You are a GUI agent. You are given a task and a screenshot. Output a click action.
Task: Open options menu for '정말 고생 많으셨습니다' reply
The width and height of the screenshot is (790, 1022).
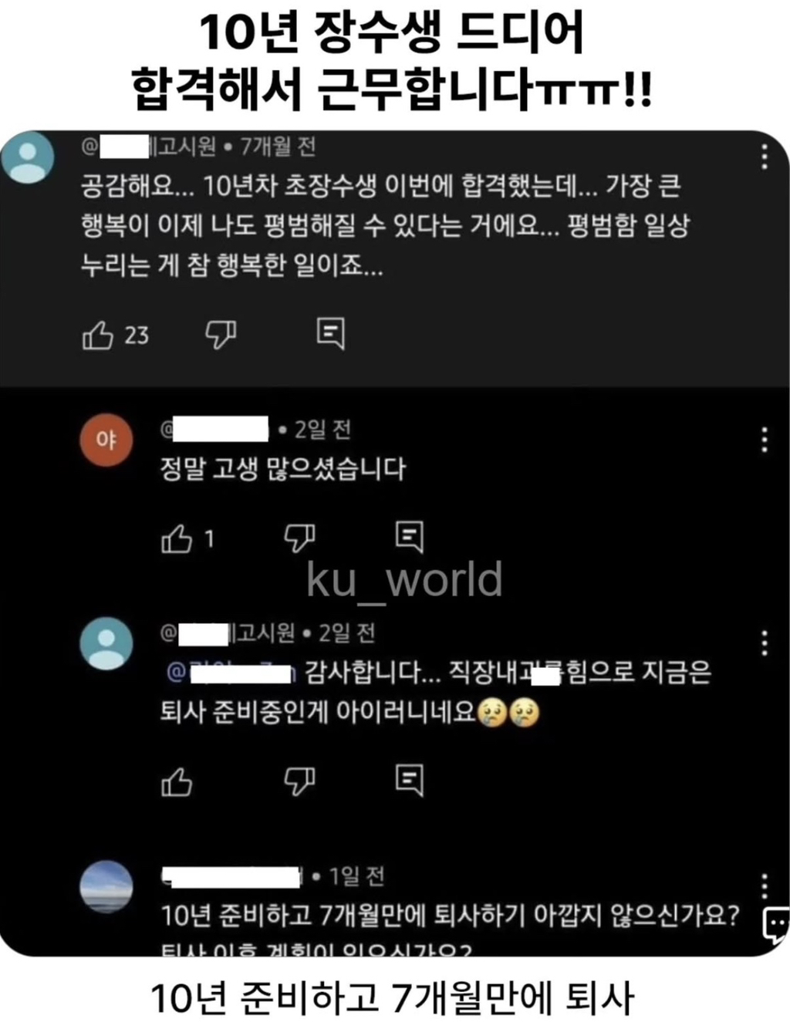764,440
